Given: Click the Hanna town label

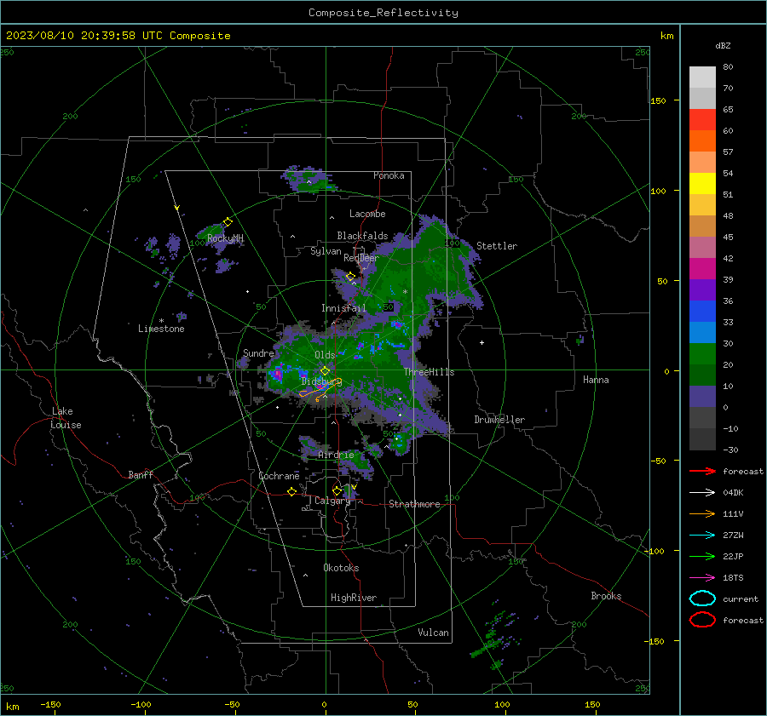Looking at the screenshot, I should [x=596, y=380].
